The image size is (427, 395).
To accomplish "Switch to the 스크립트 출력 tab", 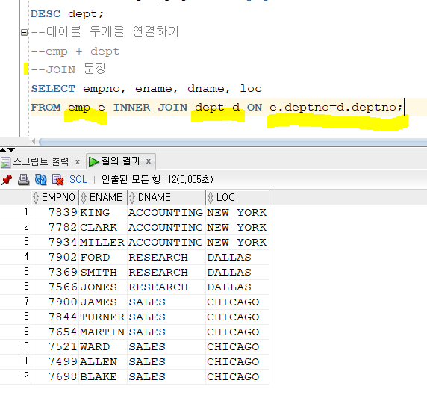I will click(x=41, y=161).
